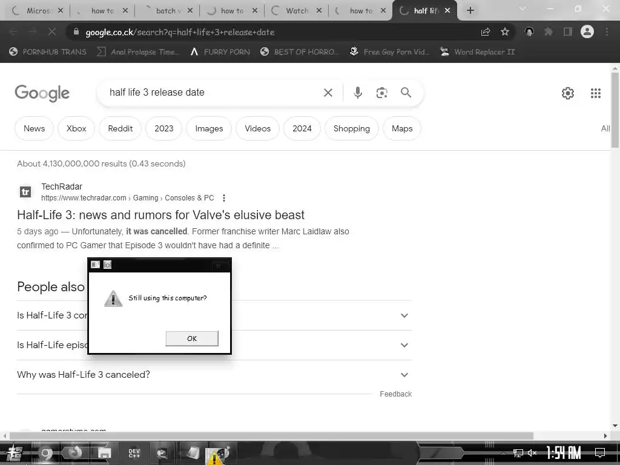Filter results by Reddit
The width and height of the screenshot is (620, 465).
pos(120,128)
